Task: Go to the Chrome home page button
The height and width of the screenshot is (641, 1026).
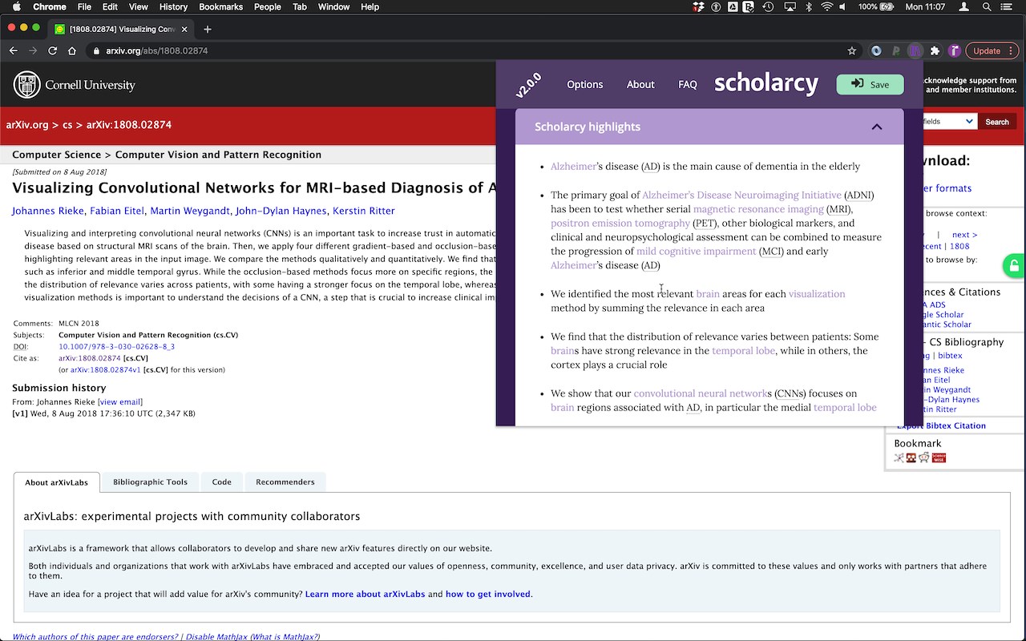Action: pyautogui.click(x=72, y=50)
